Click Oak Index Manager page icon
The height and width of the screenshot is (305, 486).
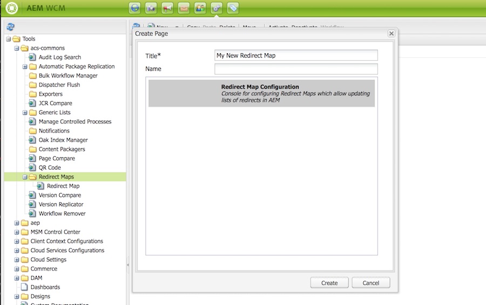click(x=32, y=140)
